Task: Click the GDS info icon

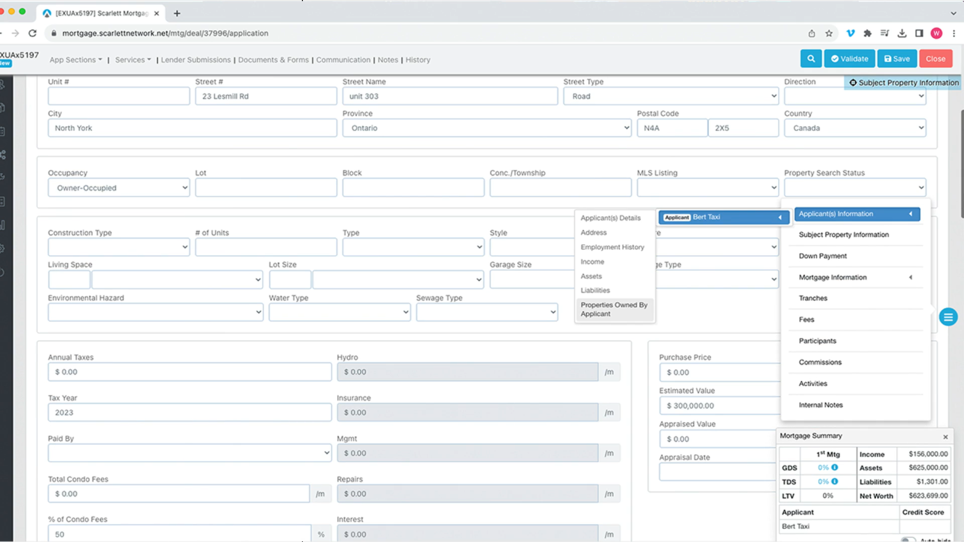Action: point(834,467)
